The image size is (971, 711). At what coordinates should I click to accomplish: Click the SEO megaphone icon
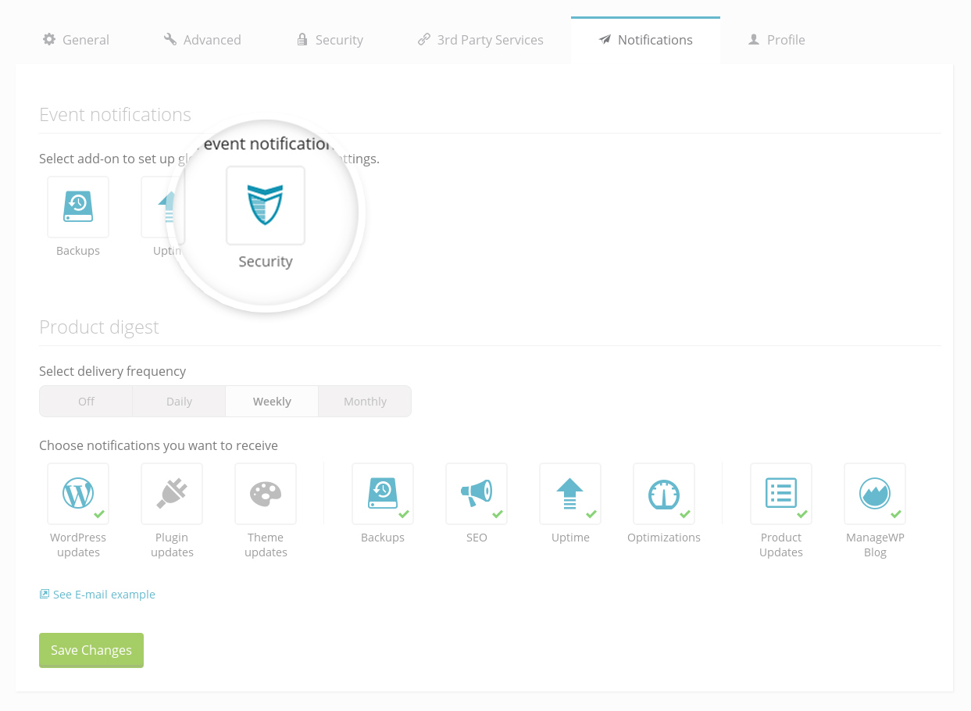(x=477, y=494)
